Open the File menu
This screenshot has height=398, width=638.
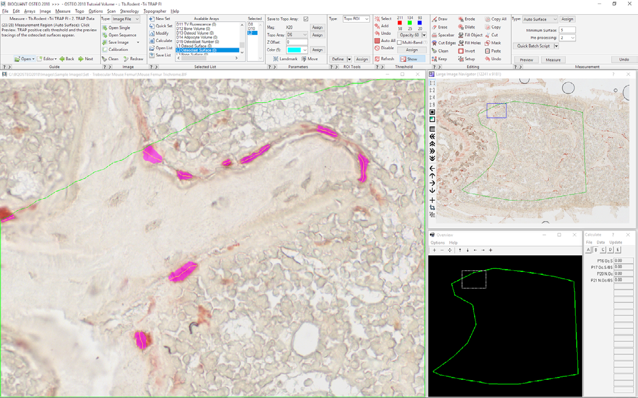click(x=6, y=11)
